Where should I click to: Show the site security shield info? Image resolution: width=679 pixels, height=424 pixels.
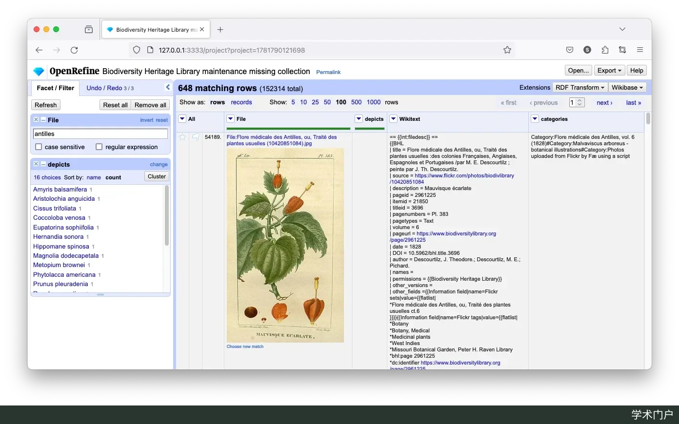click(137, 50)
